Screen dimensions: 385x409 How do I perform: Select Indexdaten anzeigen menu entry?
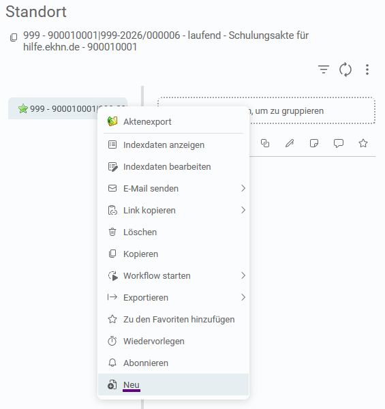coord(173,145)
